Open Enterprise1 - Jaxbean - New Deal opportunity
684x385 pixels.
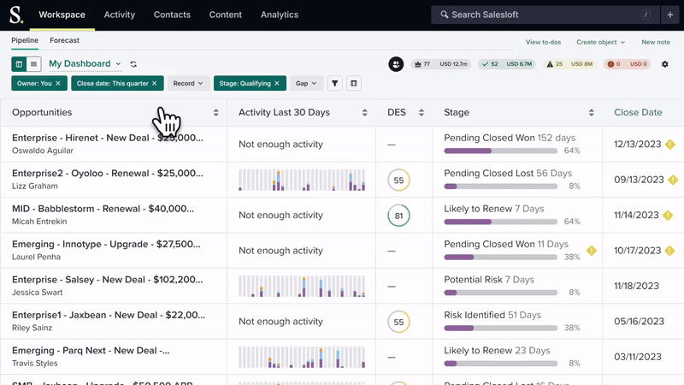point(109,315)
